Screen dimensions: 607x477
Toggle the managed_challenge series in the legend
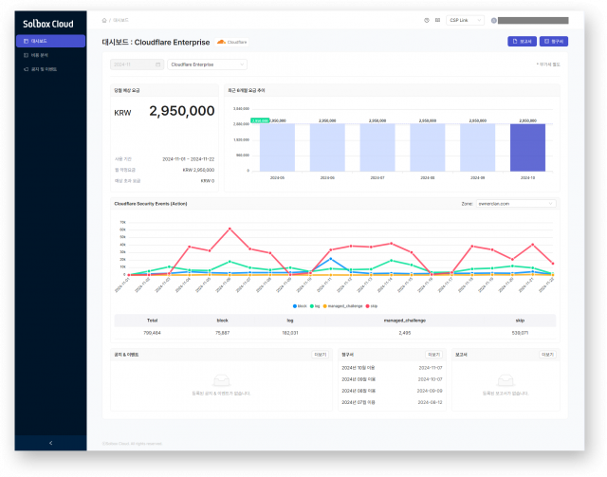tap(343, 306)
